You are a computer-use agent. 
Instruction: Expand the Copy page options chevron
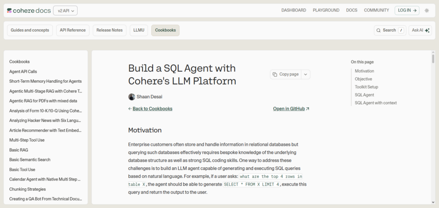(x=306, y=75)
